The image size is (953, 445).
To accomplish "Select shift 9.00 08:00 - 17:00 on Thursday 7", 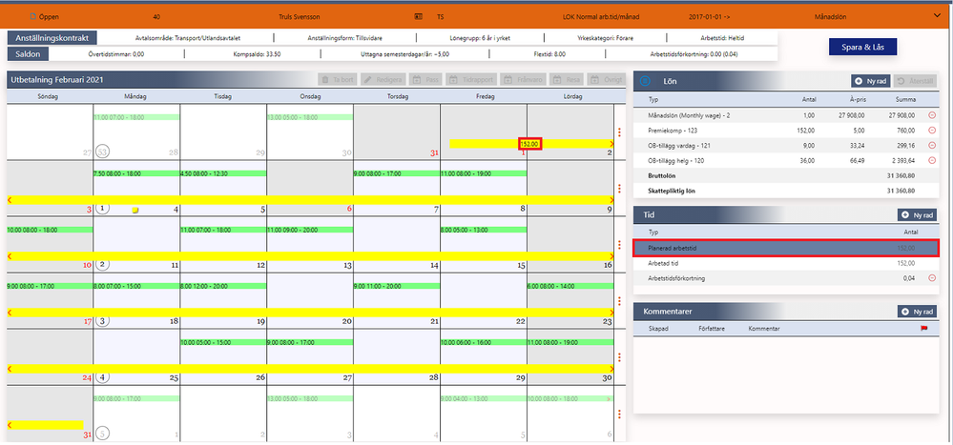I will (397, 173).
